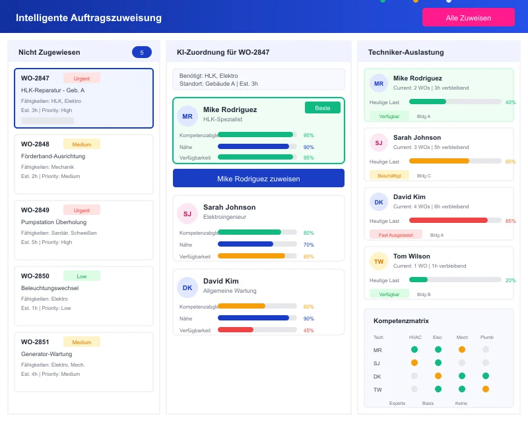Viewport: 528px width, 422px height.
Task: Expand David Kim's Allgemeine Wartung suggestion card
Action: (258, 302)
